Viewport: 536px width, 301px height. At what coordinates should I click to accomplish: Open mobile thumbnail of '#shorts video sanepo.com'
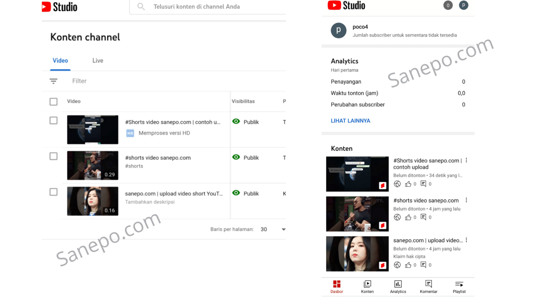click(x=357, y=214)
